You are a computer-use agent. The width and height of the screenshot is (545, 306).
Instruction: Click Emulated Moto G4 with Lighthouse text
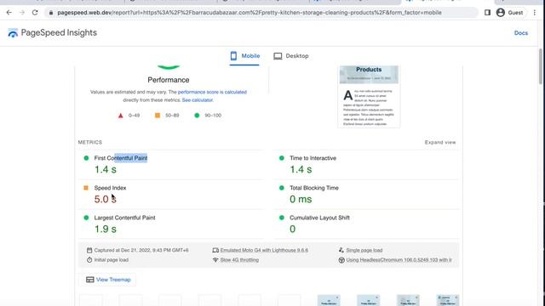(264, 250)
